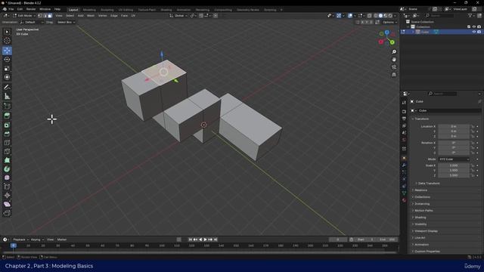Activate the Scale tool
The height and width of the screenshot is (272, 484).
click(7, 69)
